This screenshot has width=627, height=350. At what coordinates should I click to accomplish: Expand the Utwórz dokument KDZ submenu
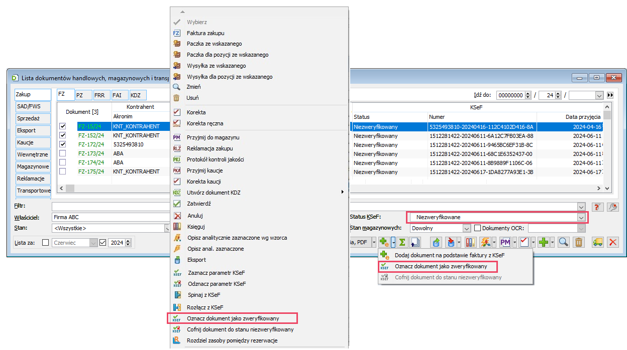coord(343,192)
